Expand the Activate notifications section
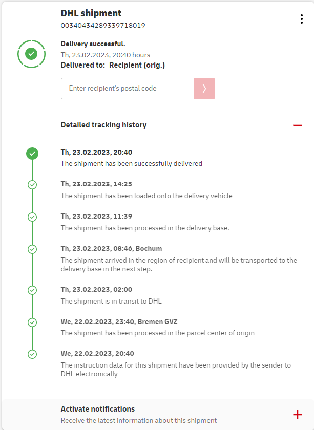The image size is (314, 430). [x=297, y=415]
